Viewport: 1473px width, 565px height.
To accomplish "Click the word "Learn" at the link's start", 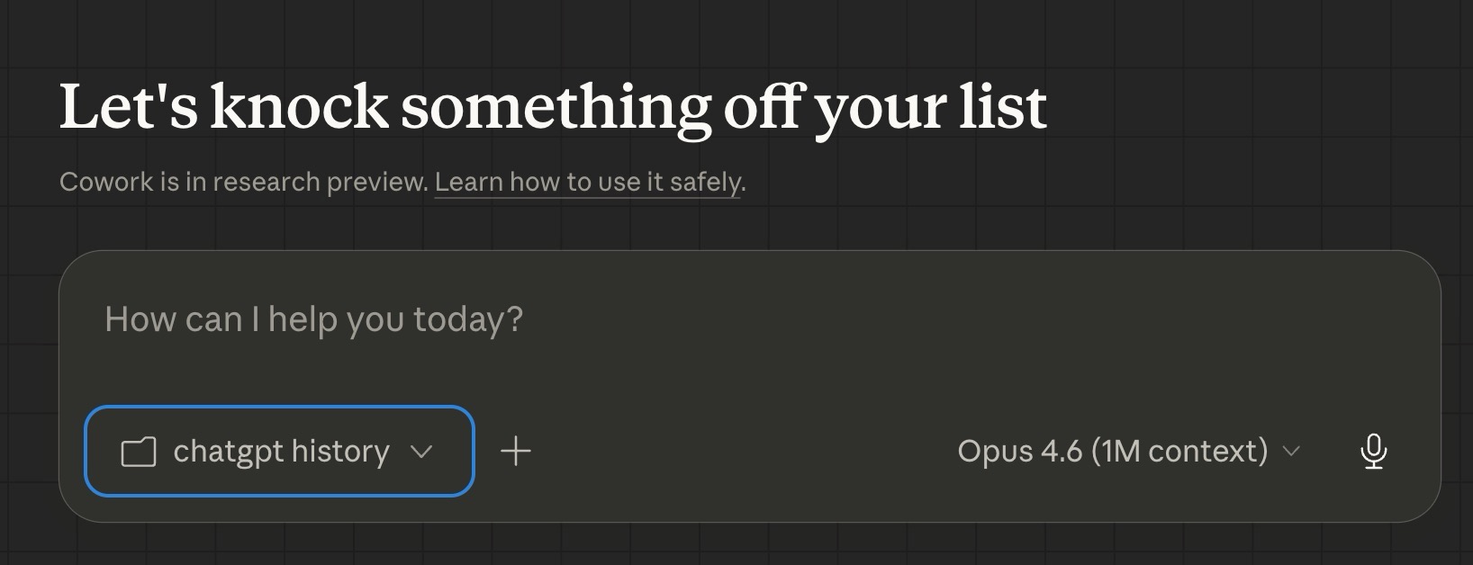I will coord(469,182).
